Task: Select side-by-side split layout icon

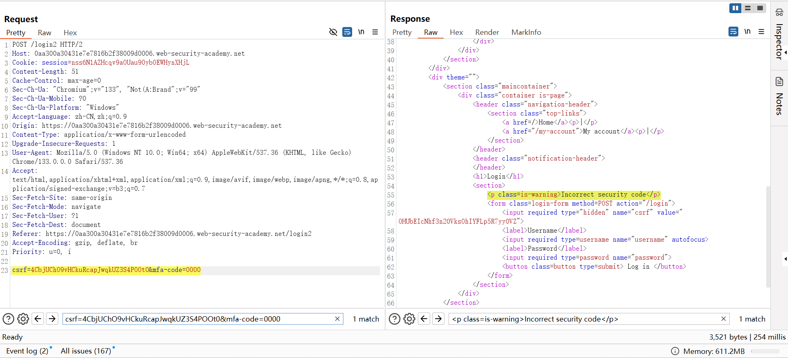Action: (x=735, y=8)
